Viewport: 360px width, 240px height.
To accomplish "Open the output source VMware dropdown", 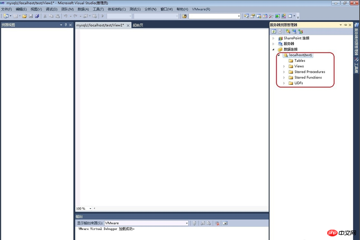I will [x=186, y=223].
